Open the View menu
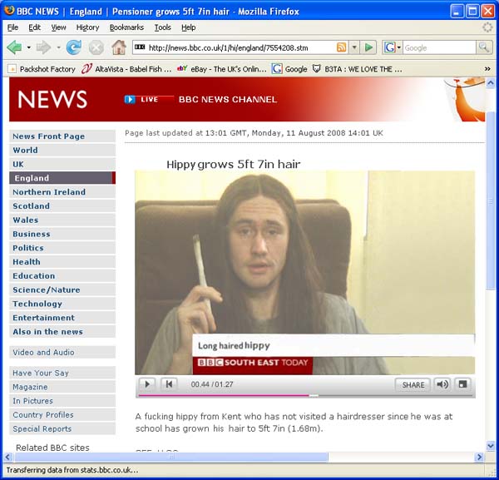The image size is (499, 480). 58,27
